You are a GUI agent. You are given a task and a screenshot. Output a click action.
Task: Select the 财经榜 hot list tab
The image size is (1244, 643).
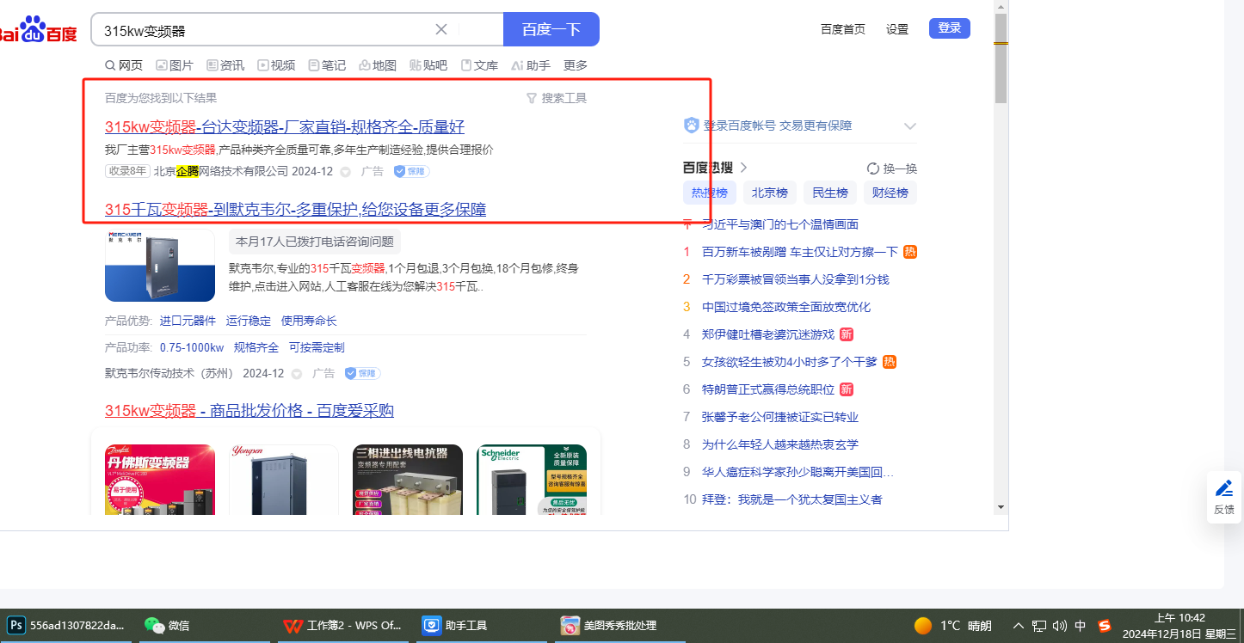click(x=890, y=193)
